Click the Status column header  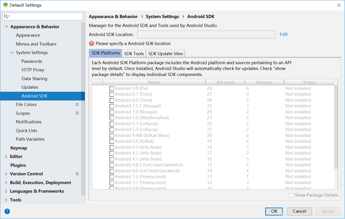pyautogui.click(x=309, y=82)
